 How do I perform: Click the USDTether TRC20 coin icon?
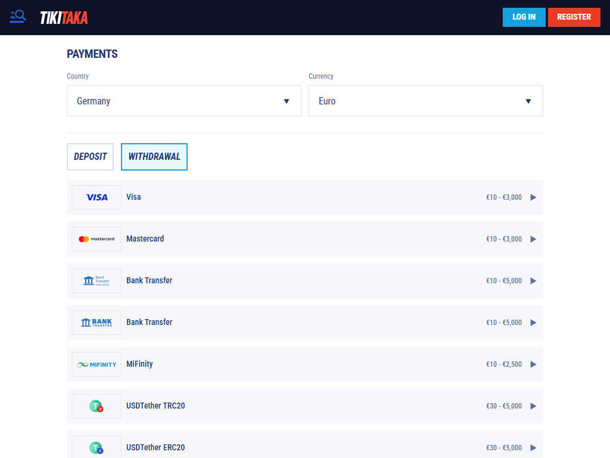pos(97,406)
